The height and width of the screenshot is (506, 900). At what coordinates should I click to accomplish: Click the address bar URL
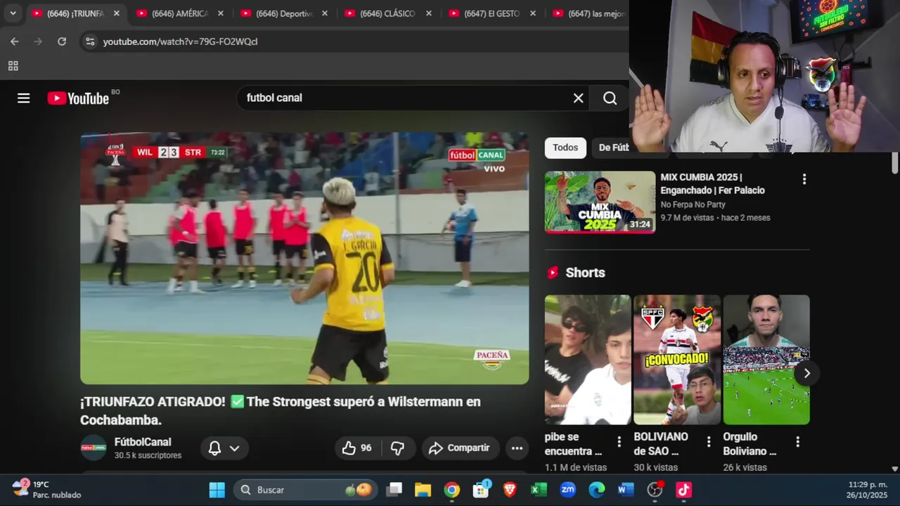point(180,41)
